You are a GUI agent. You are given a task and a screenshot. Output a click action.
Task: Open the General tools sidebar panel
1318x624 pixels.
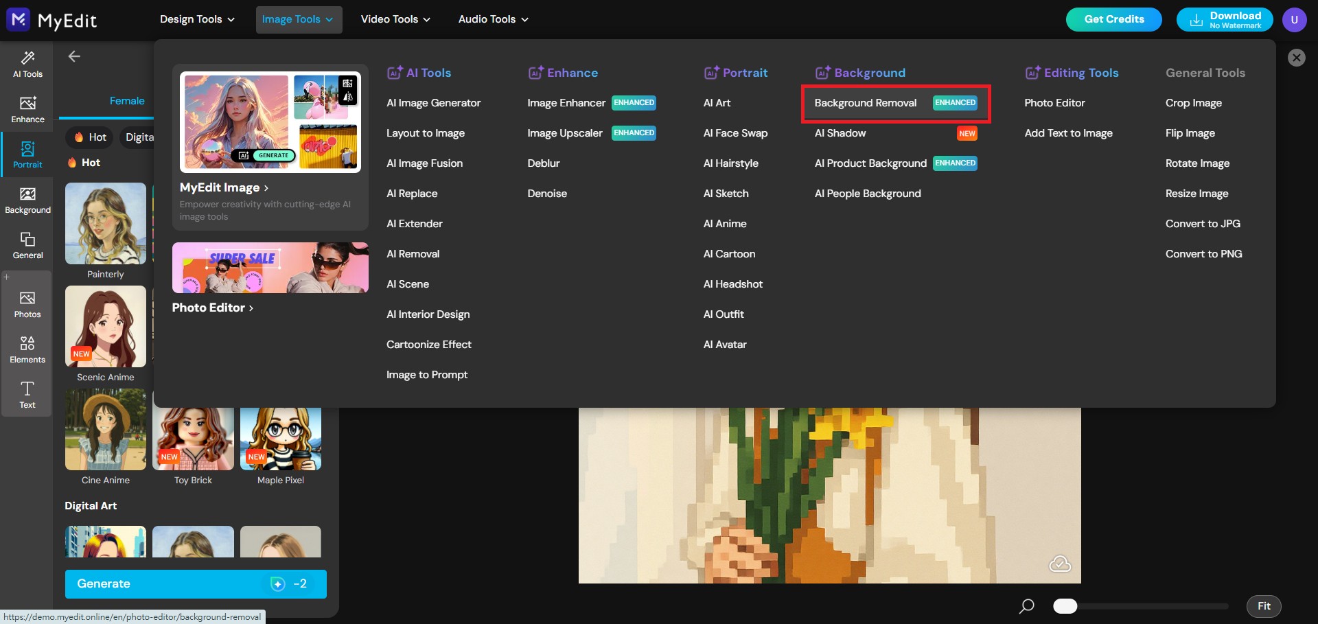pyautogui.click(x=27, y=245)
